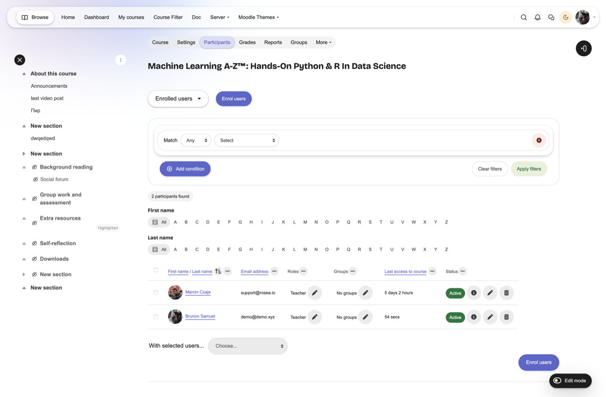Expand the collapsed New section under dwqedqwd
Image resolution: width=606 pixels, height=397 pixels.
(24, 154)
